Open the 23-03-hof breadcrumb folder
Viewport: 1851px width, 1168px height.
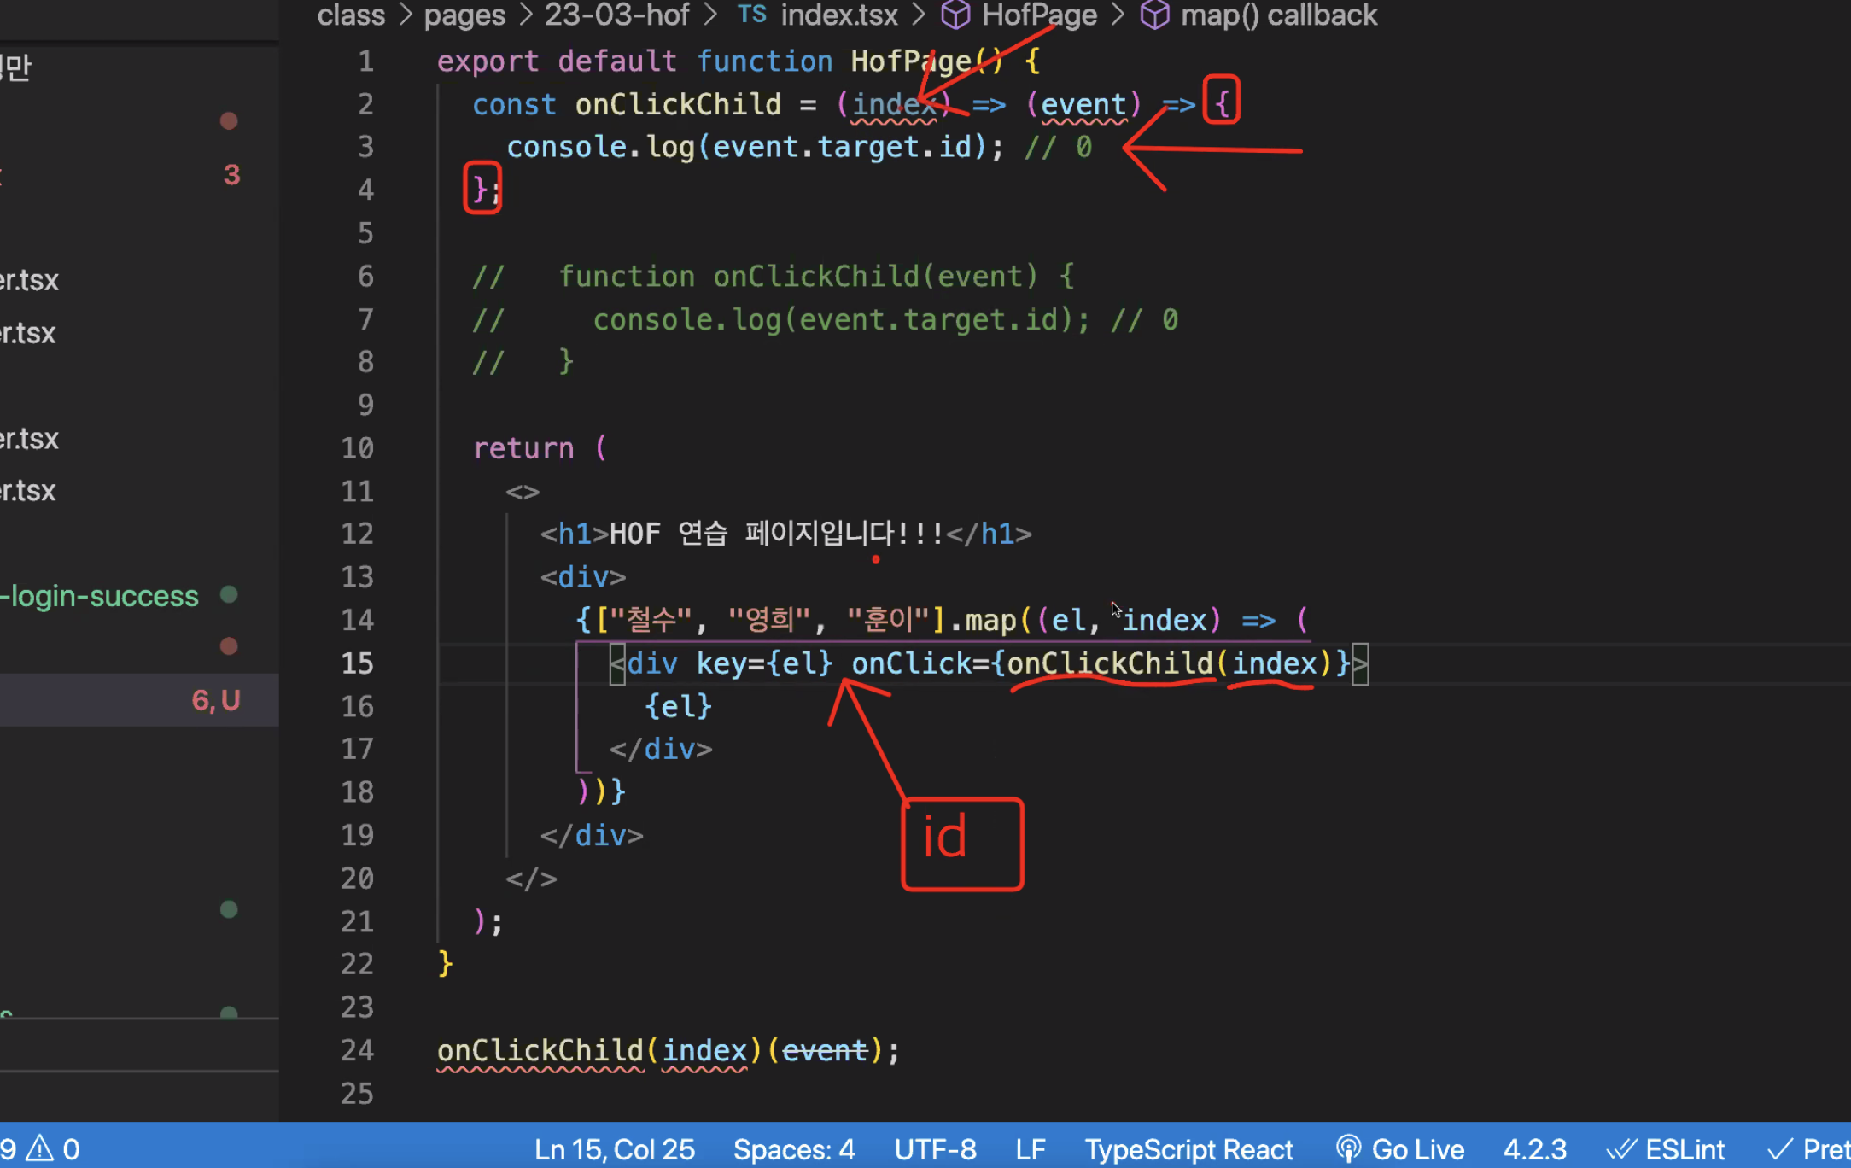tap(616, 15)
